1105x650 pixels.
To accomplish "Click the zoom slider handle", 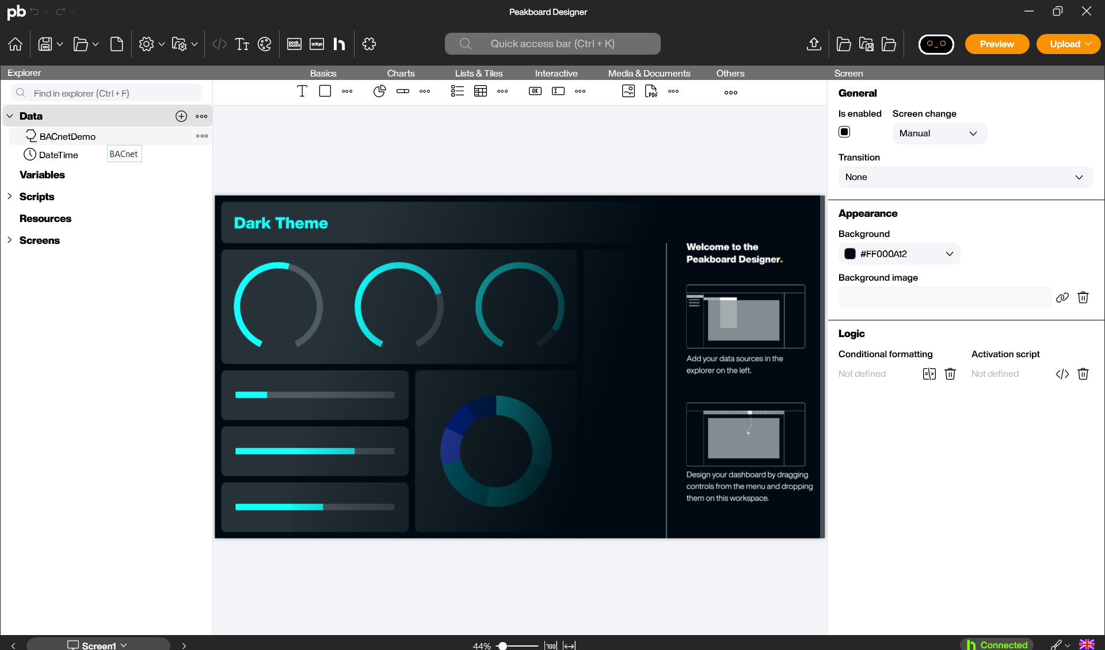I will (502, 646).
